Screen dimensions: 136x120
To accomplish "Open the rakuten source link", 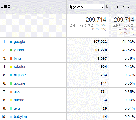I will [x=20, y=67].
